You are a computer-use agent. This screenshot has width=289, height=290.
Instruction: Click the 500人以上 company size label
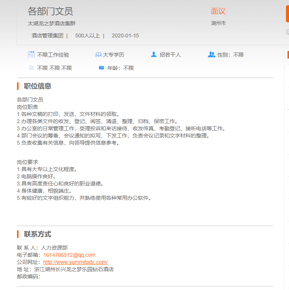tap(87, 35)
